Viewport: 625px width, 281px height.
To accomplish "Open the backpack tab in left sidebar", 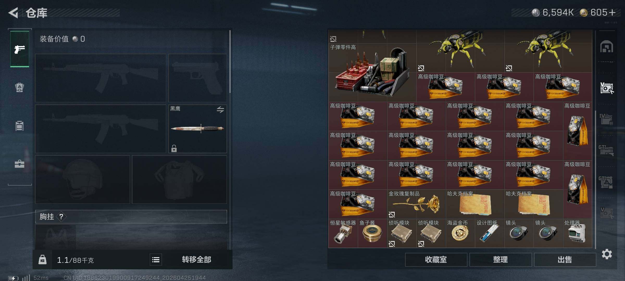I will (x=20, y=87).
